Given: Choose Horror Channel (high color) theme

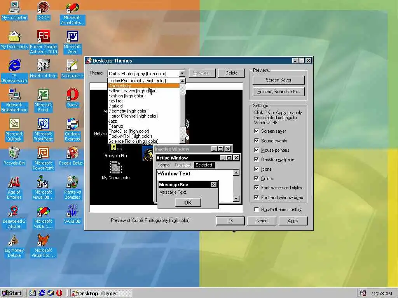Looking at the screenshot, I should pos(144,116).
